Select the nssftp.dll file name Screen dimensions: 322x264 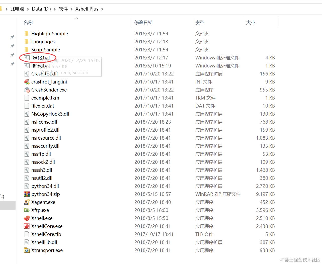pyautogui.click(x=41, y=154)
